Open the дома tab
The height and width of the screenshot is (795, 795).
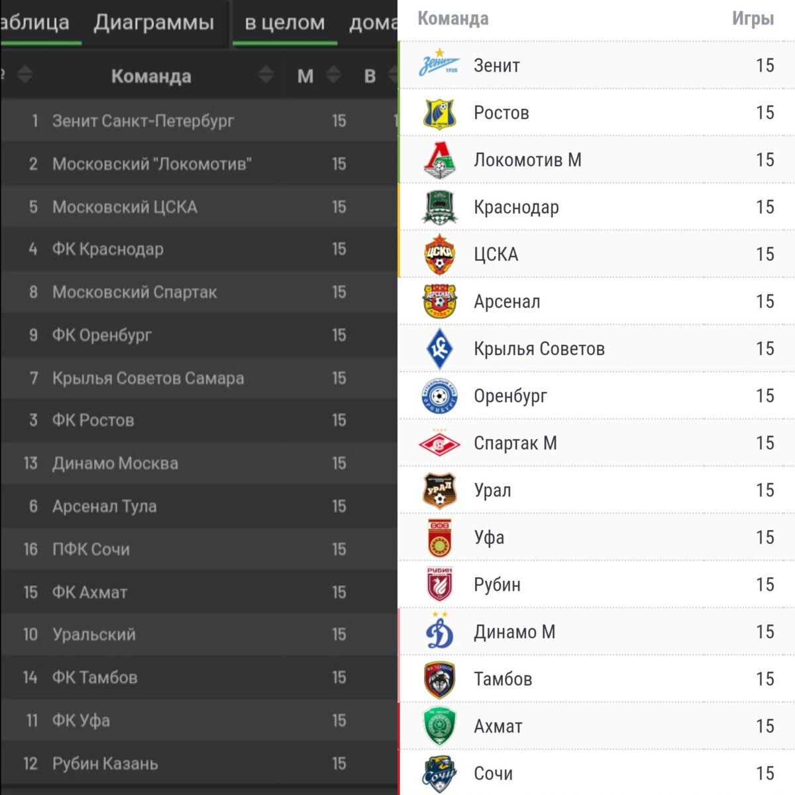373,23
